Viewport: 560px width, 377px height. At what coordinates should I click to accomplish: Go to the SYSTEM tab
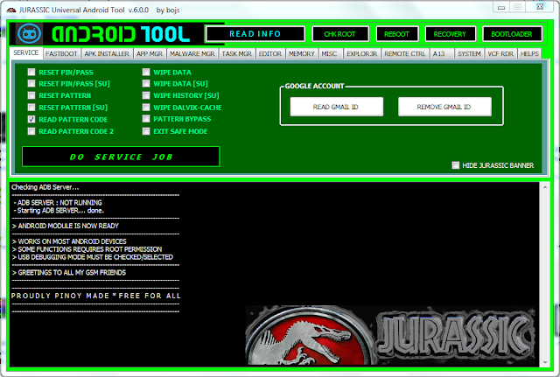point(469,53)
